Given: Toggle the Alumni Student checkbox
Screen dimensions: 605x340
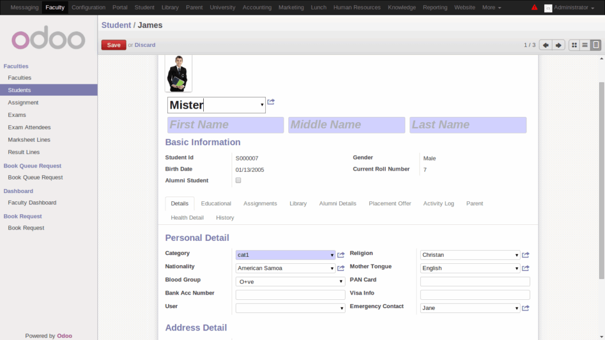Looking at the screenshot, I should (x=239, y=181).
